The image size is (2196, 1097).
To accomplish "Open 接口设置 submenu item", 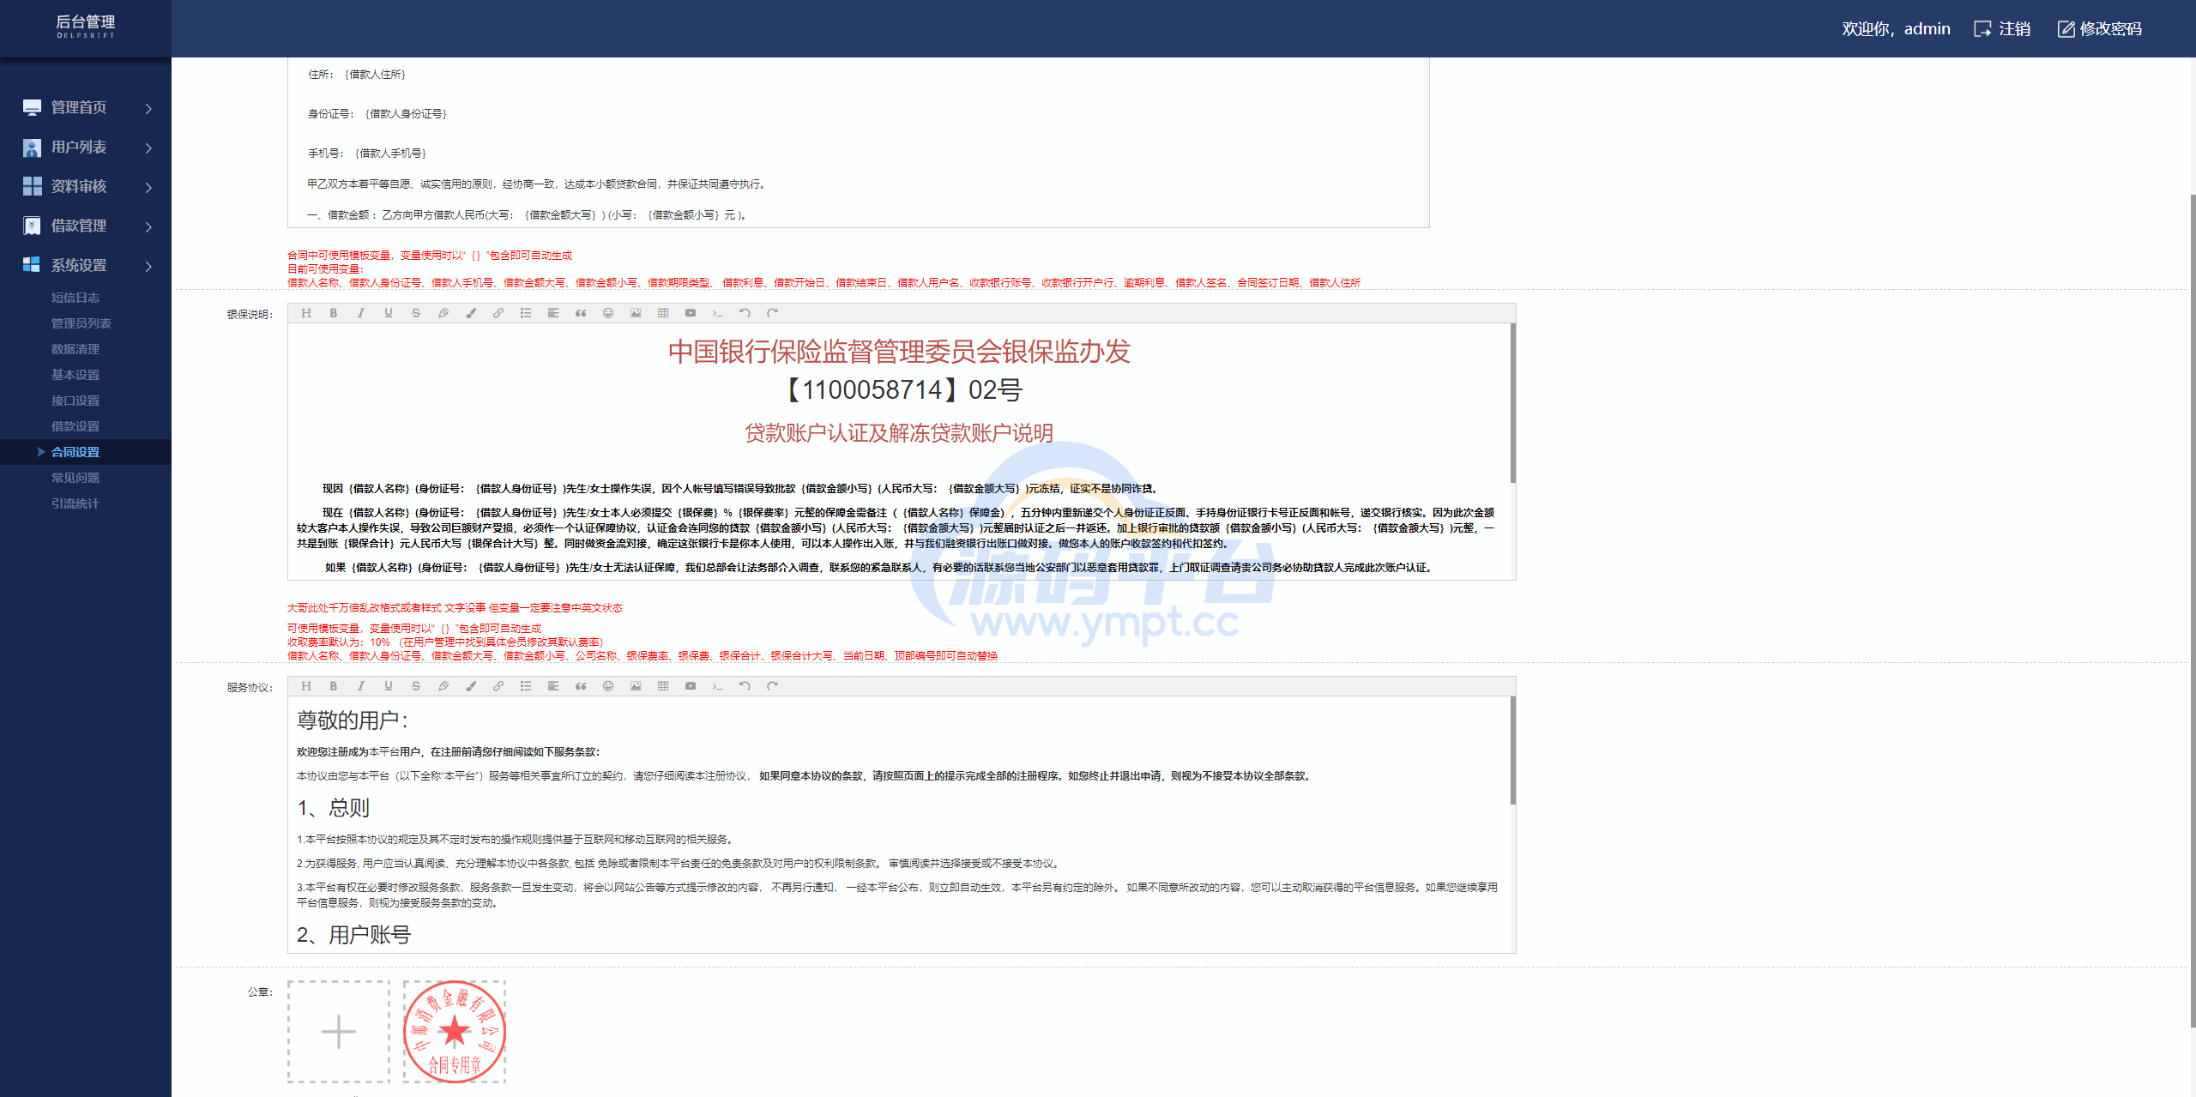I will click(75, 401).
